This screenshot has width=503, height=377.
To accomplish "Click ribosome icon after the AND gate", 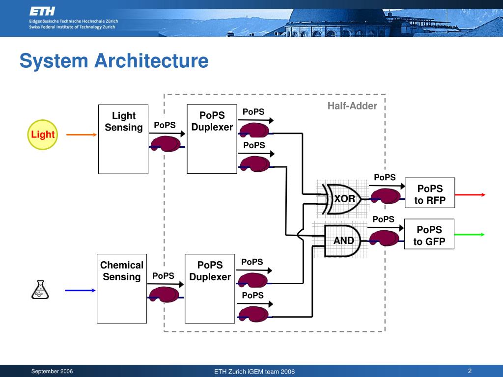I will pos(385,238).
